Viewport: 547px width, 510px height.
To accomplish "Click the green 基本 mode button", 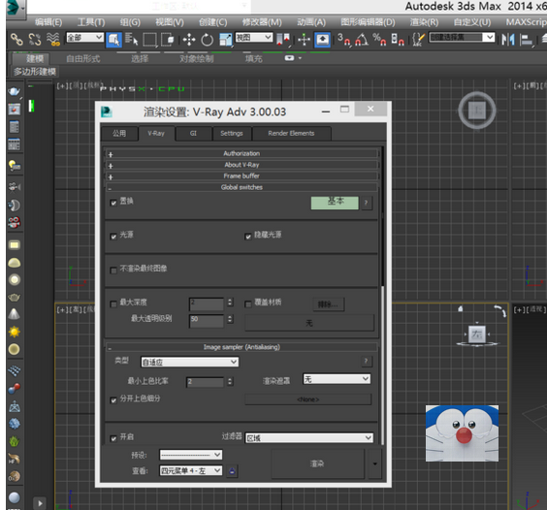I will coord(335,203).
